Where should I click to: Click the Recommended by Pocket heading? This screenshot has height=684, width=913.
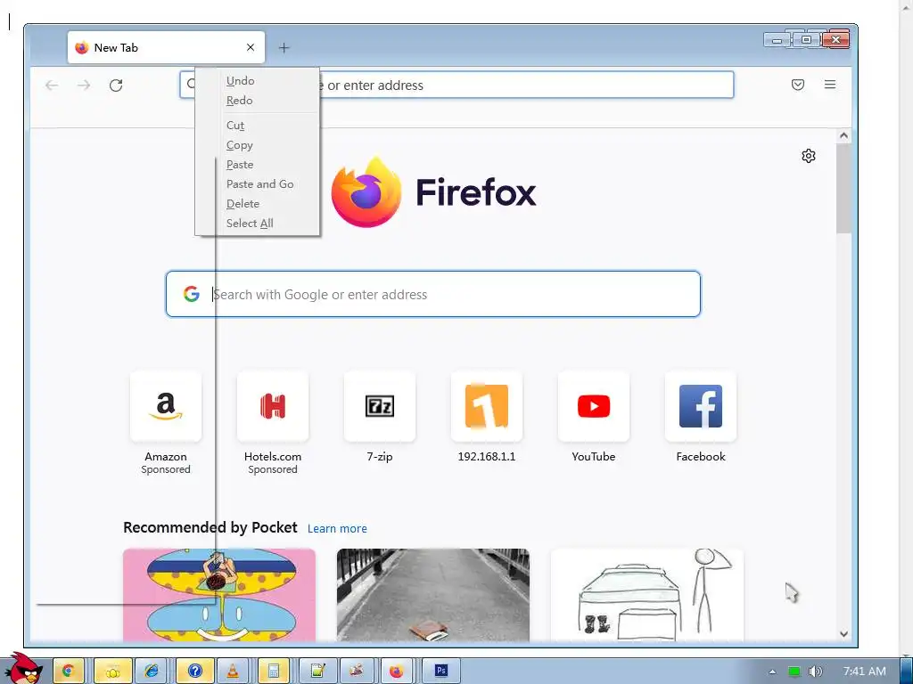coord(210,527)
